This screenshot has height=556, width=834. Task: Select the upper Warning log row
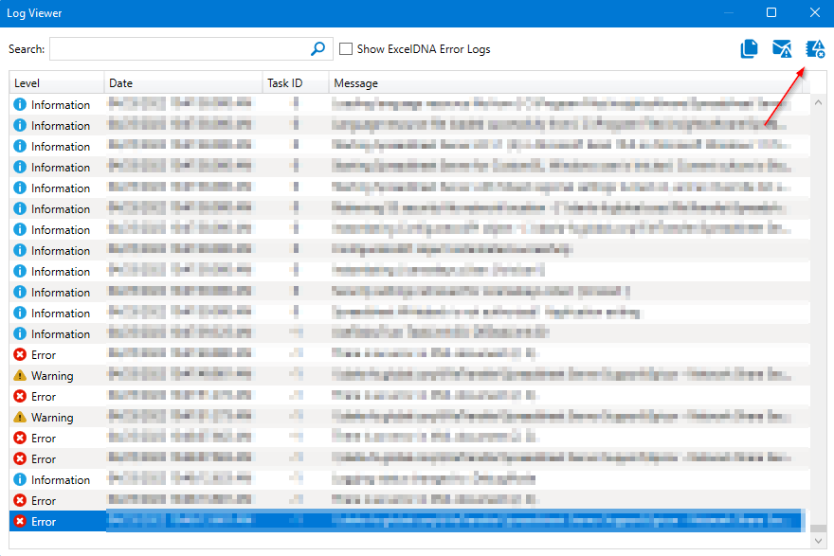(x=409, y=376)
